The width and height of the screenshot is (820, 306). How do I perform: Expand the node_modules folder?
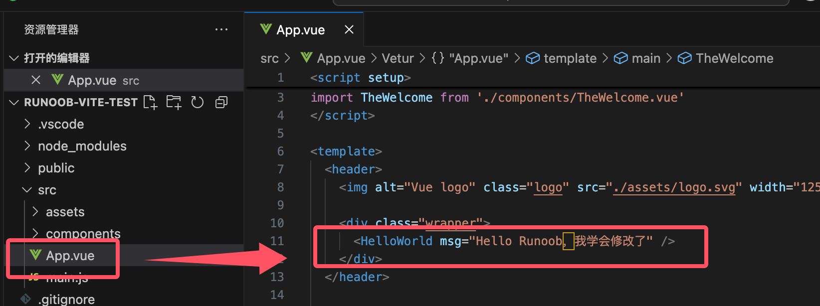coord(82,146)
